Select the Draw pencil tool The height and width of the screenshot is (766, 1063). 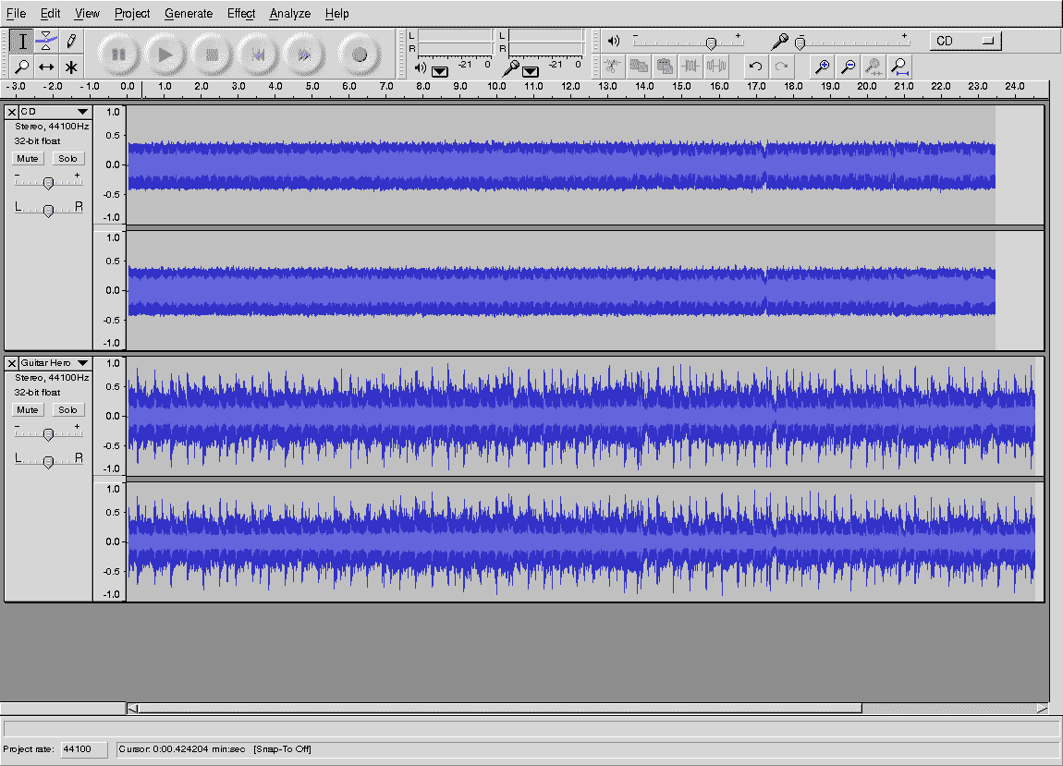click(71, 41)
